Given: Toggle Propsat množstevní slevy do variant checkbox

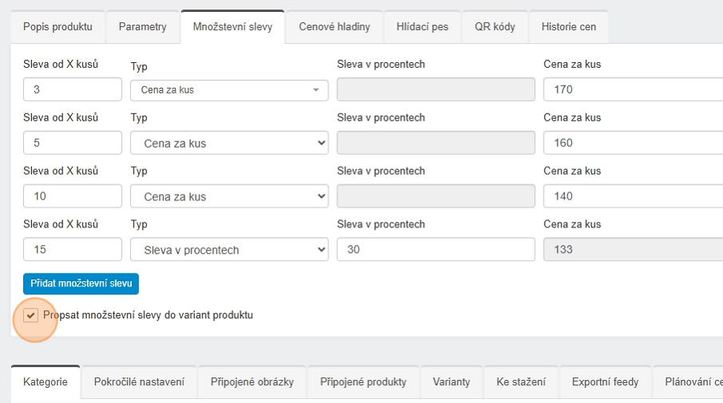Looking at the screenshot, I should [x=31, y=315].
